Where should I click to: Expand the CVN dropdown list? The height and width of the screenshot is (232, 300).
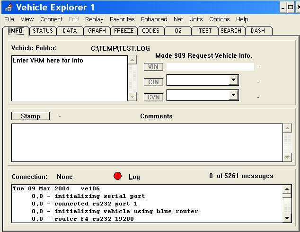click(x=233, y=95)
